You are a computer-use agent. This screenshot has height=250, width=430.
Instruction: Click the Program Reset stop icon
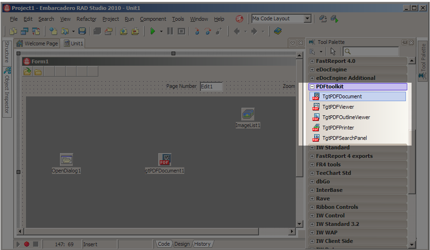pyautogui.click(x=181, y=31)
